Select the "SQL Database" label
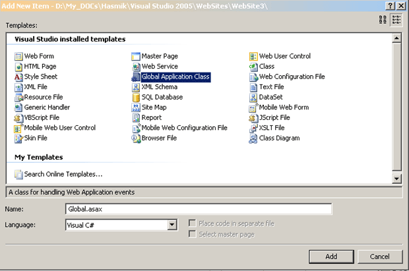This screenshot has height=271, width=409. (x=162, y=97)
